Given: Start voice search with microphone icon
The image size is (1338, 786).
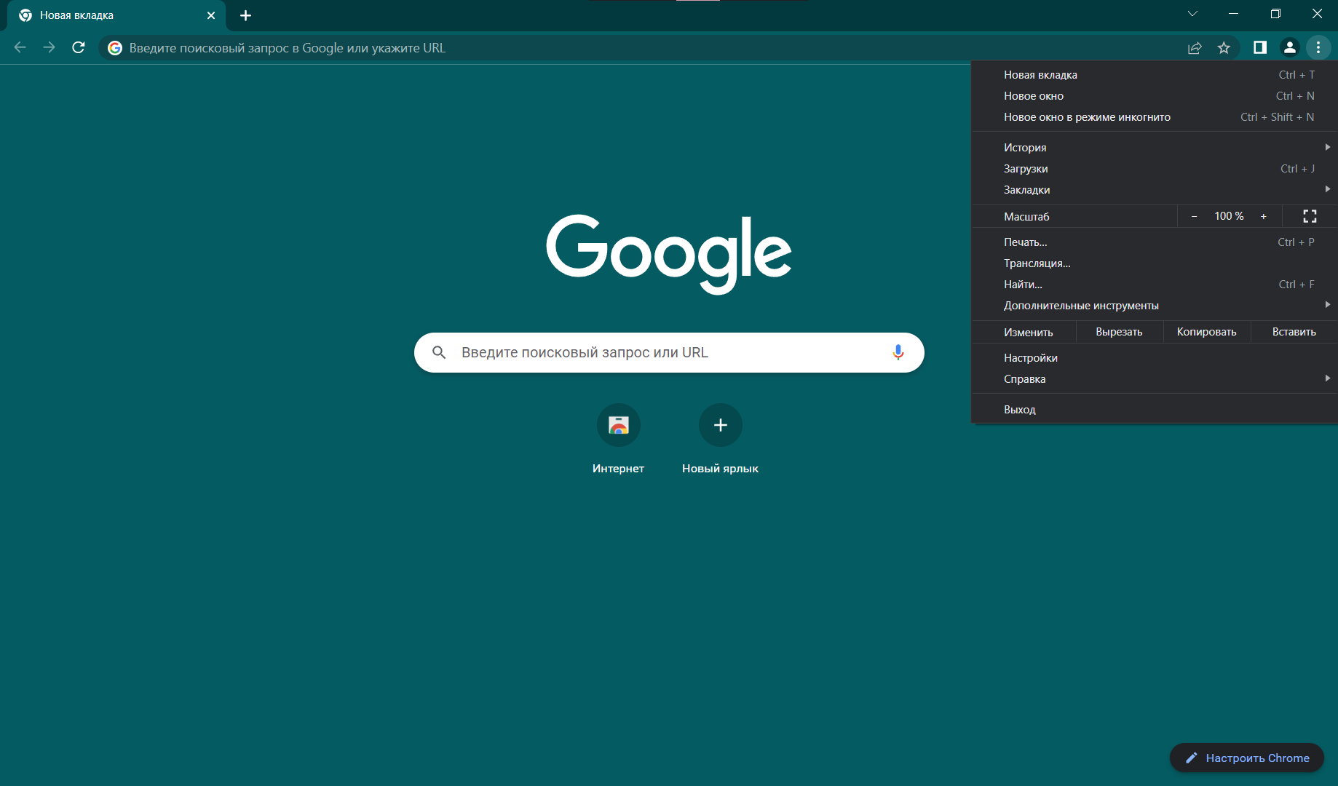Looking at the screenshot, I should tap(898, 352).
